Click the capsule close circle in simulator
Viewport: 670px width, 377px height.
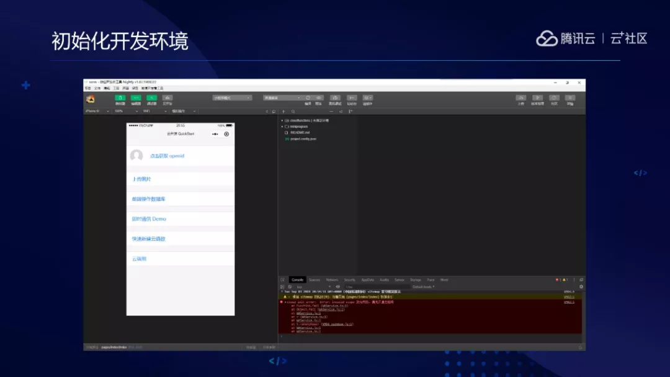click(226, 134)
